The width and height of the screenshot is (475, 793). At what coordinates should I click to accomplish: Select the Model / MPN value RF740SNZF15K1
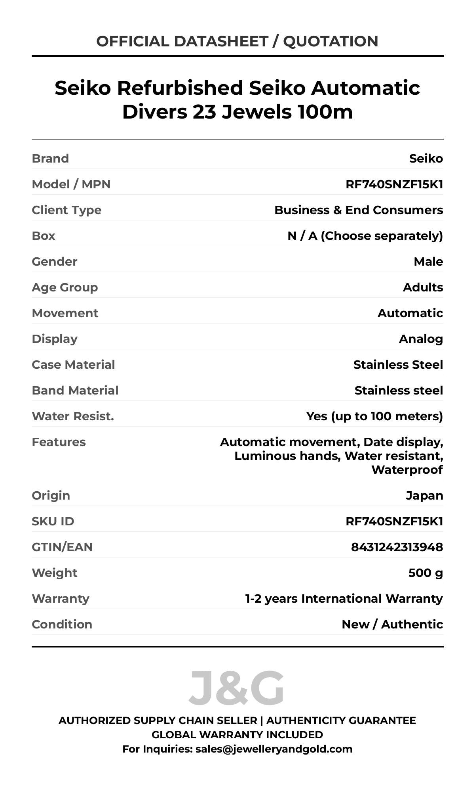[394, 184]
